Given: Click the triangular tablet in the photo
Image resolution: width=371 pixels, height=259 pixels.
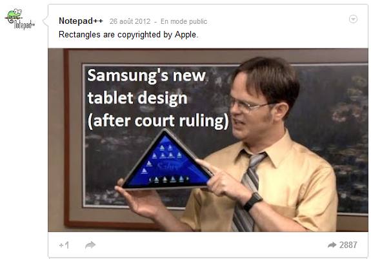Looking at the screenshot, I should click(167, 160).
